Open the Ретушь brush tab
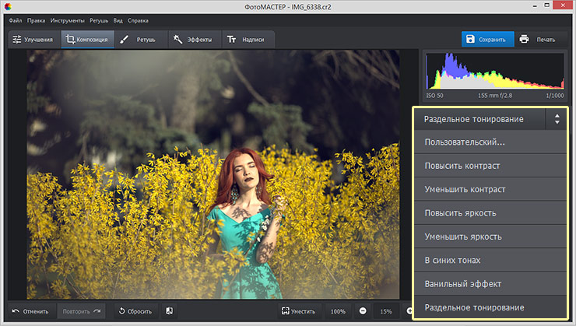The width and height of the screenshot is (576, 326). click(139, 39)
